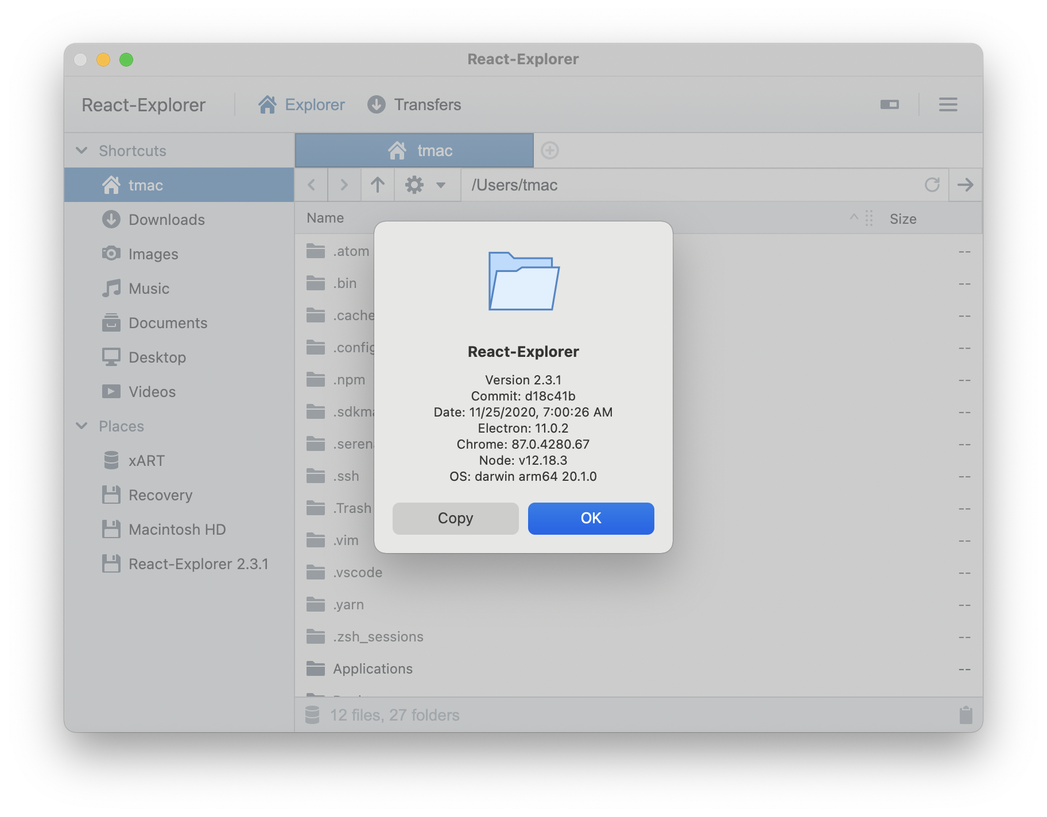Image resolution: width=1047 pixels, height=817 pixels.
Task: Select the .zsh_sessions folder row
Action: tap(638, 637)
